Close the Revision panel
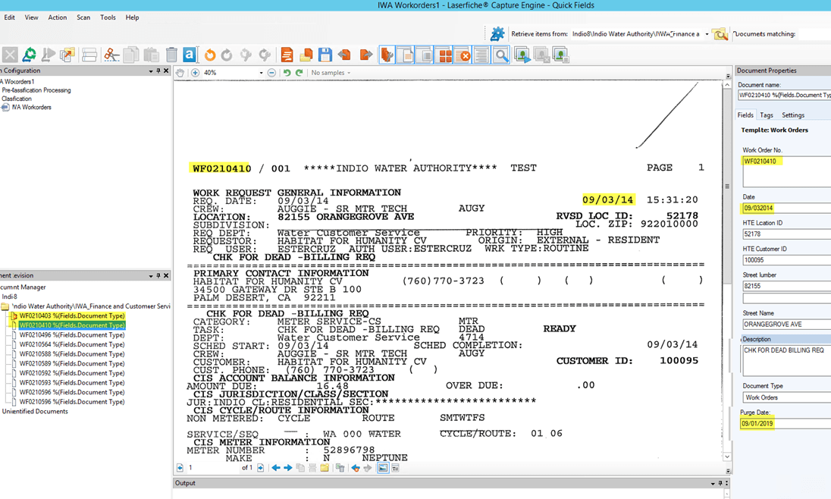Viewport: 831px width, 499px height. (166, 276)
